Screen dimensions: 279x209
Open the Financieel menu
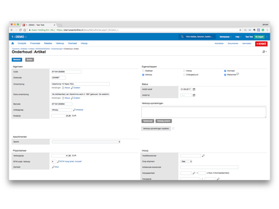tap(35, 44)
